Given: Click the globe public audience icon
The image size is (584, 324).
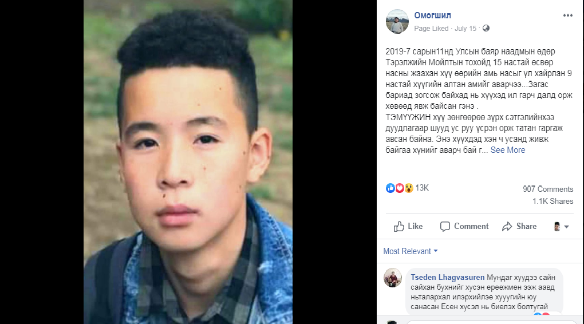Looking at the screenshot, I should (x=486, y=28).
